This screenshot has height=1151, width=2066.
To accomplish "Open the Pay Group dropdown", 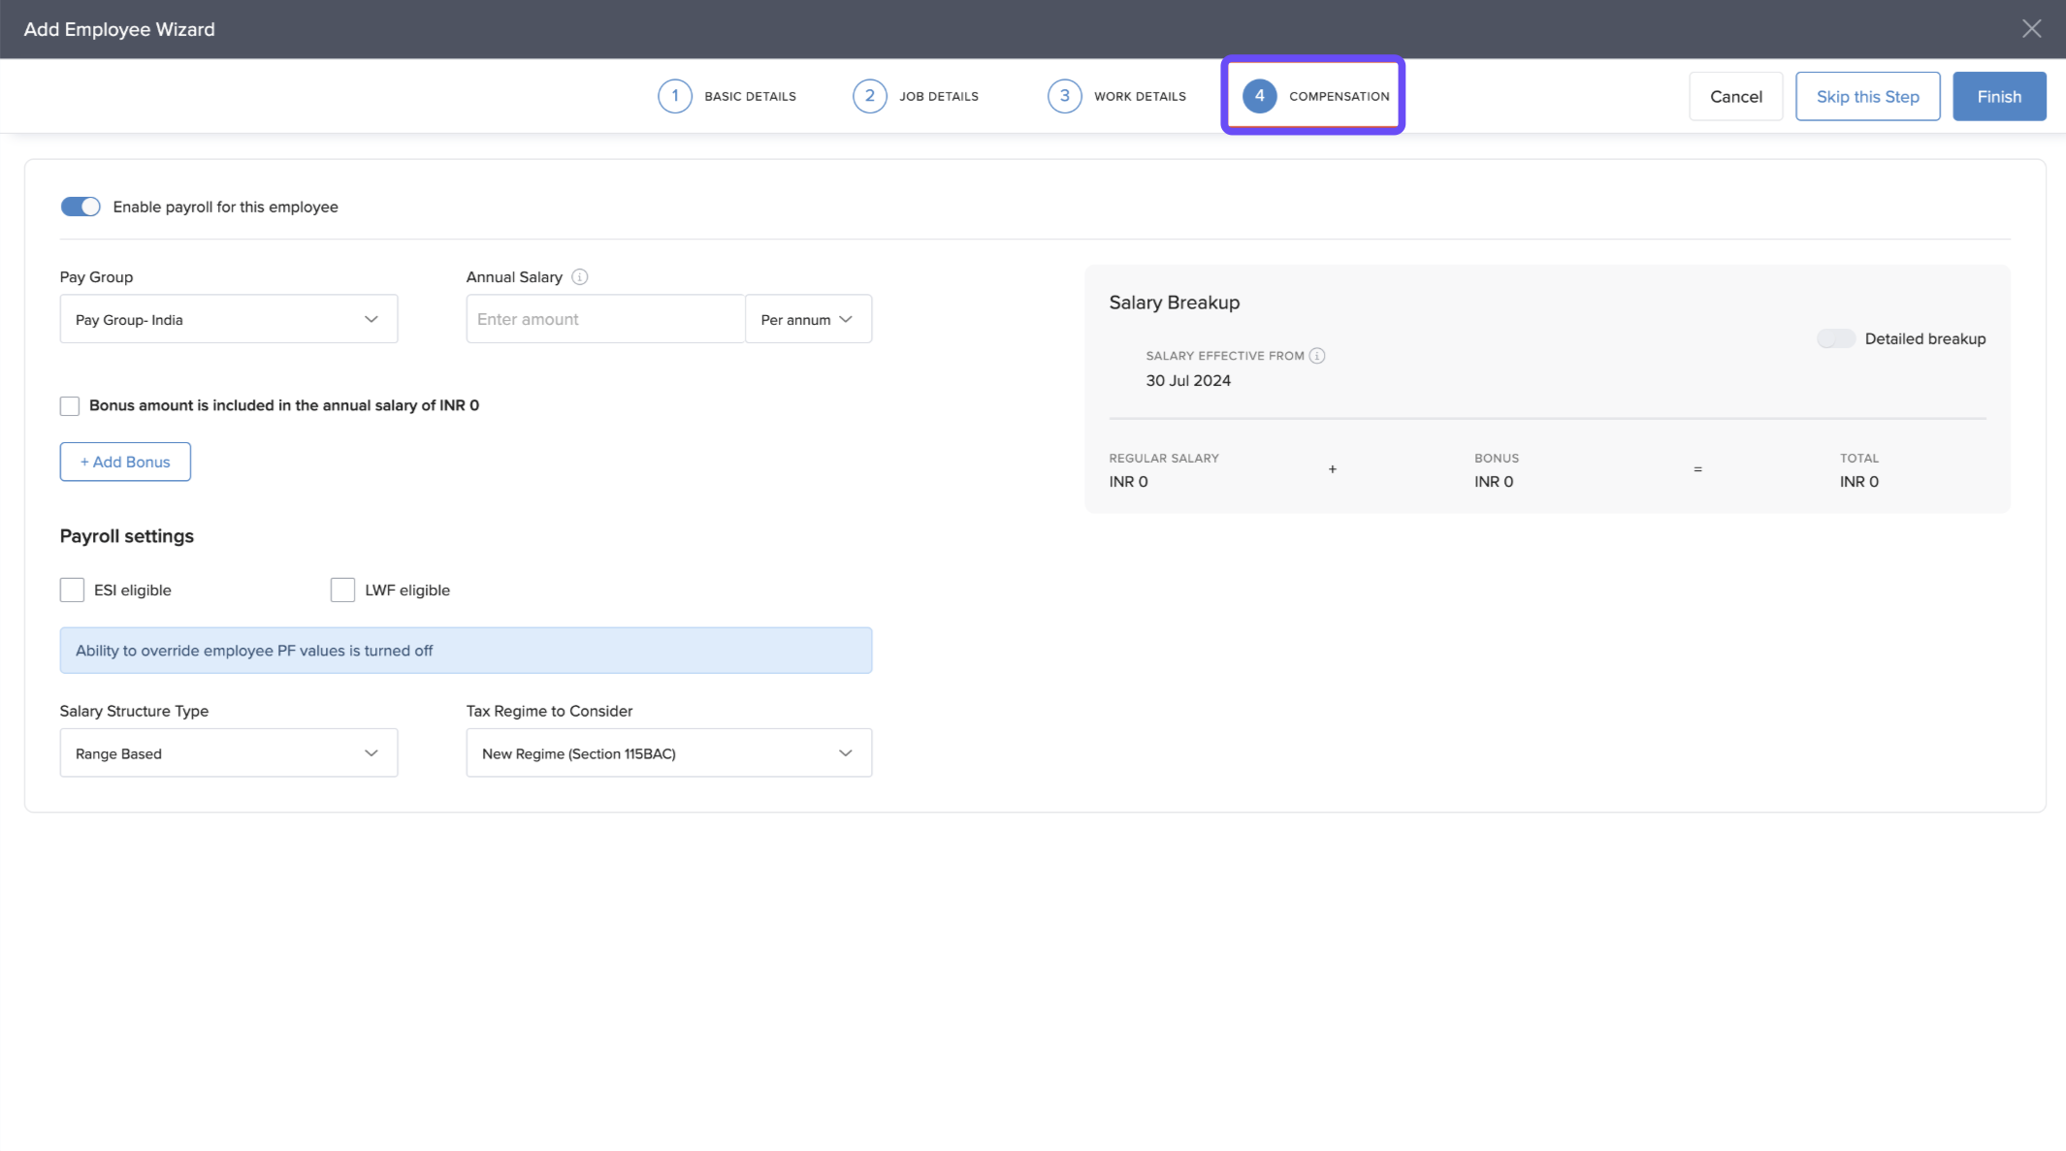I will click(x=229, y=319).
